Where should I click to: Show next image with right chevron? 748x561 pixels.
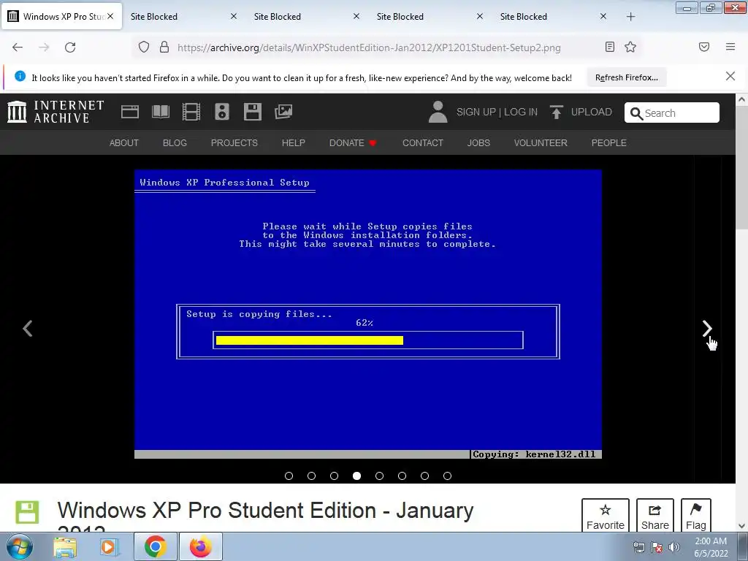(x=707, y=328)
